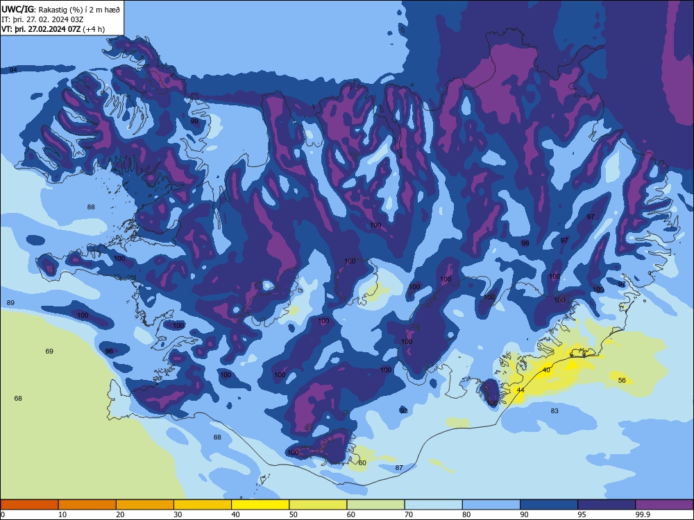This screenshot has height=520, width=694.
Task: Click the map humidity value '56'
Action: click(x=622, y=380)
